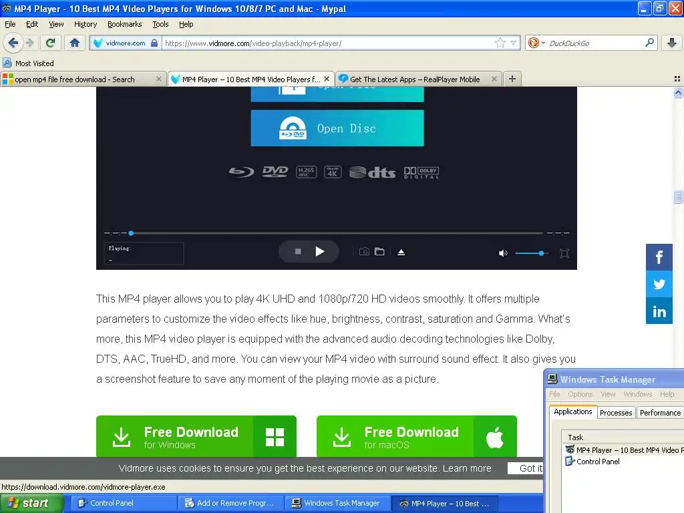Go back using the browser back arrow
The width and height of the screenshot is (684, 513).
(13, 43)
